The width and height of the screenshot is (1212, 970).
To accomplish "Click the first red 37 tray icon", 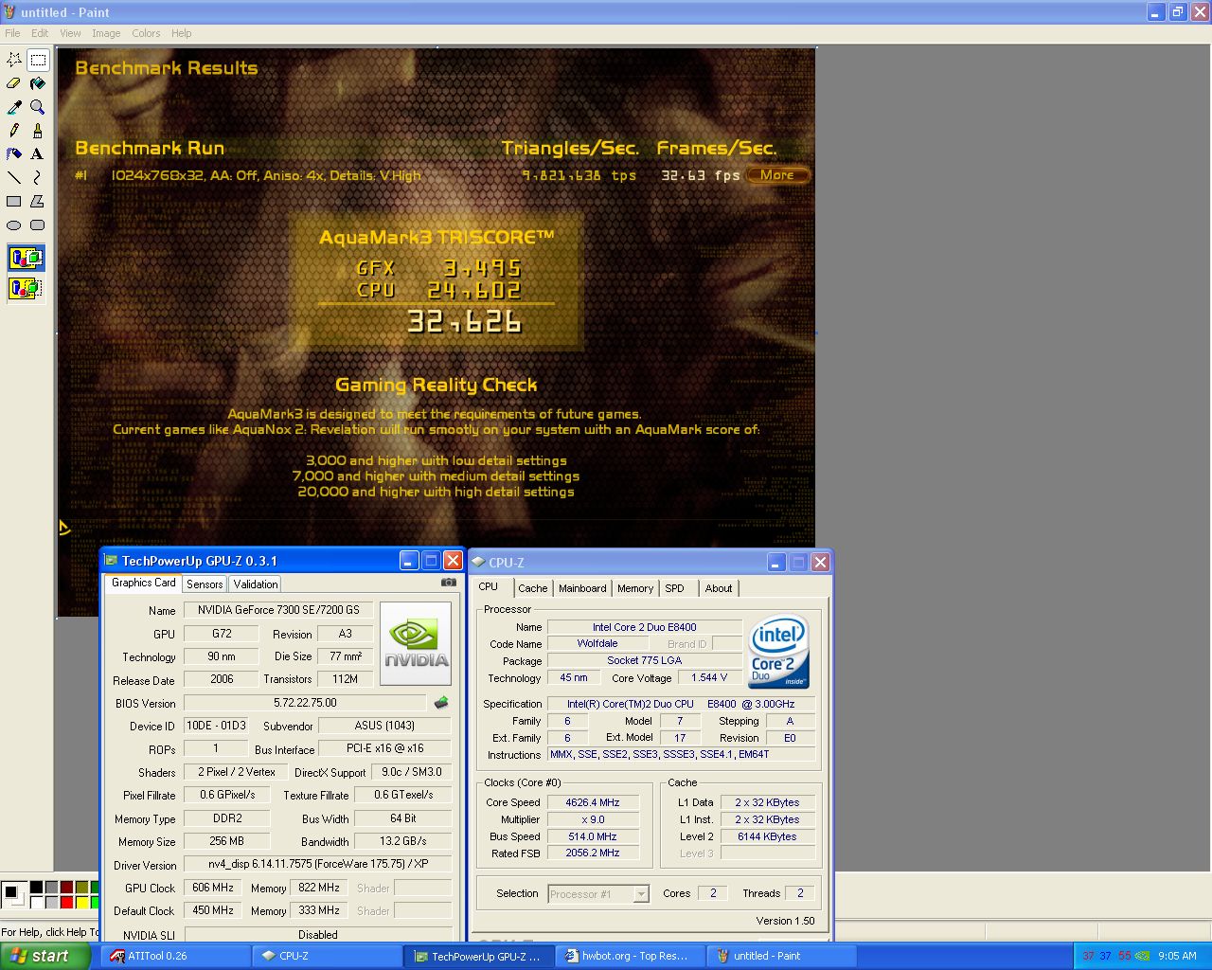I will [1088, 956].
